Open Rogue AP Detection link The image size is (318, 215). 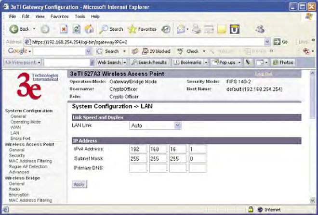[28, 166]
